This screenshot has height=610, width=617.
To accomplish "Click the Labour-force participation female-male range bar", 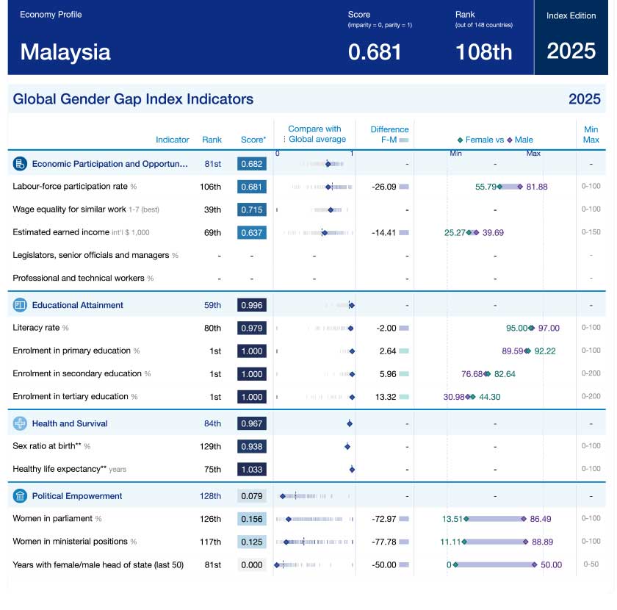I will (x=510, y=187).
